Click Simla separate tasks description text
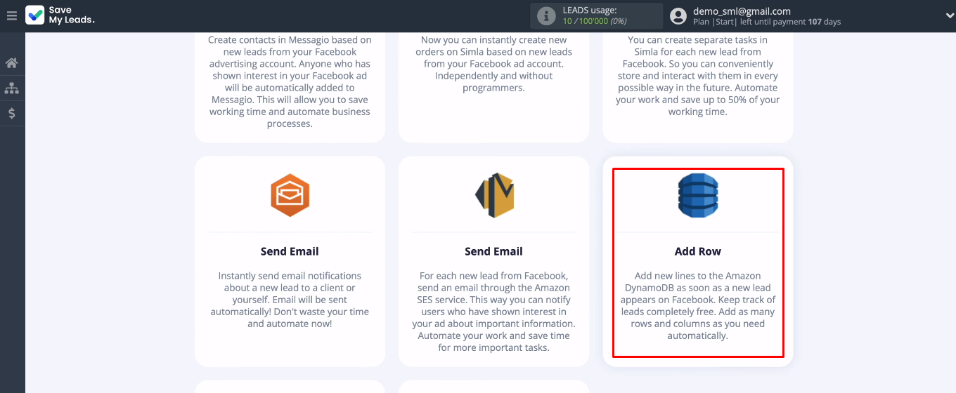Screen dimensions: 956x393 coord(698,76)
